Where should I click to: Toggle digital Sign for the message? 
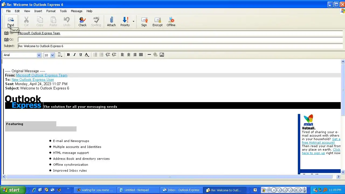(x=144, y=22)
